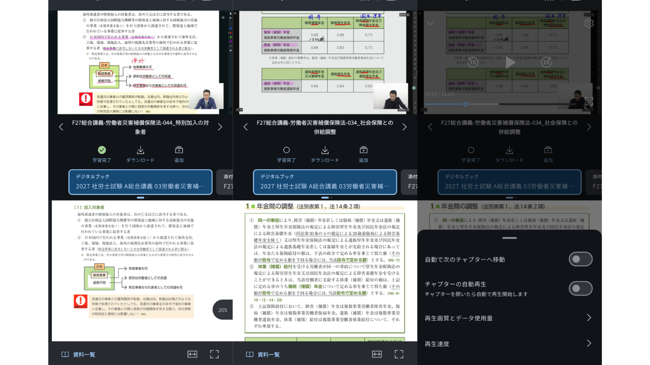The height and width of the screenshot is (365, 650).
Task: Open デジタルブック card under the undimmed 034 lesson
Action: (x=325, y=182)
